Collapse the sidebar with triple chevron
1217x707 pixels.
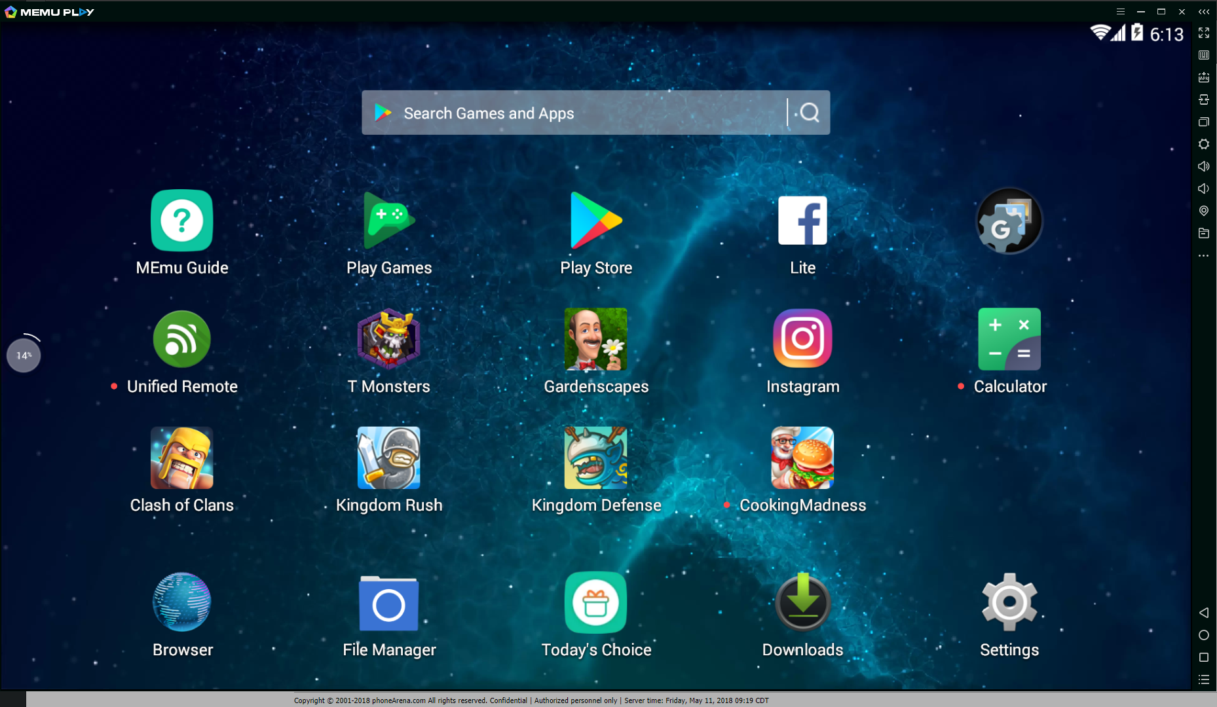pos(1204,12)
